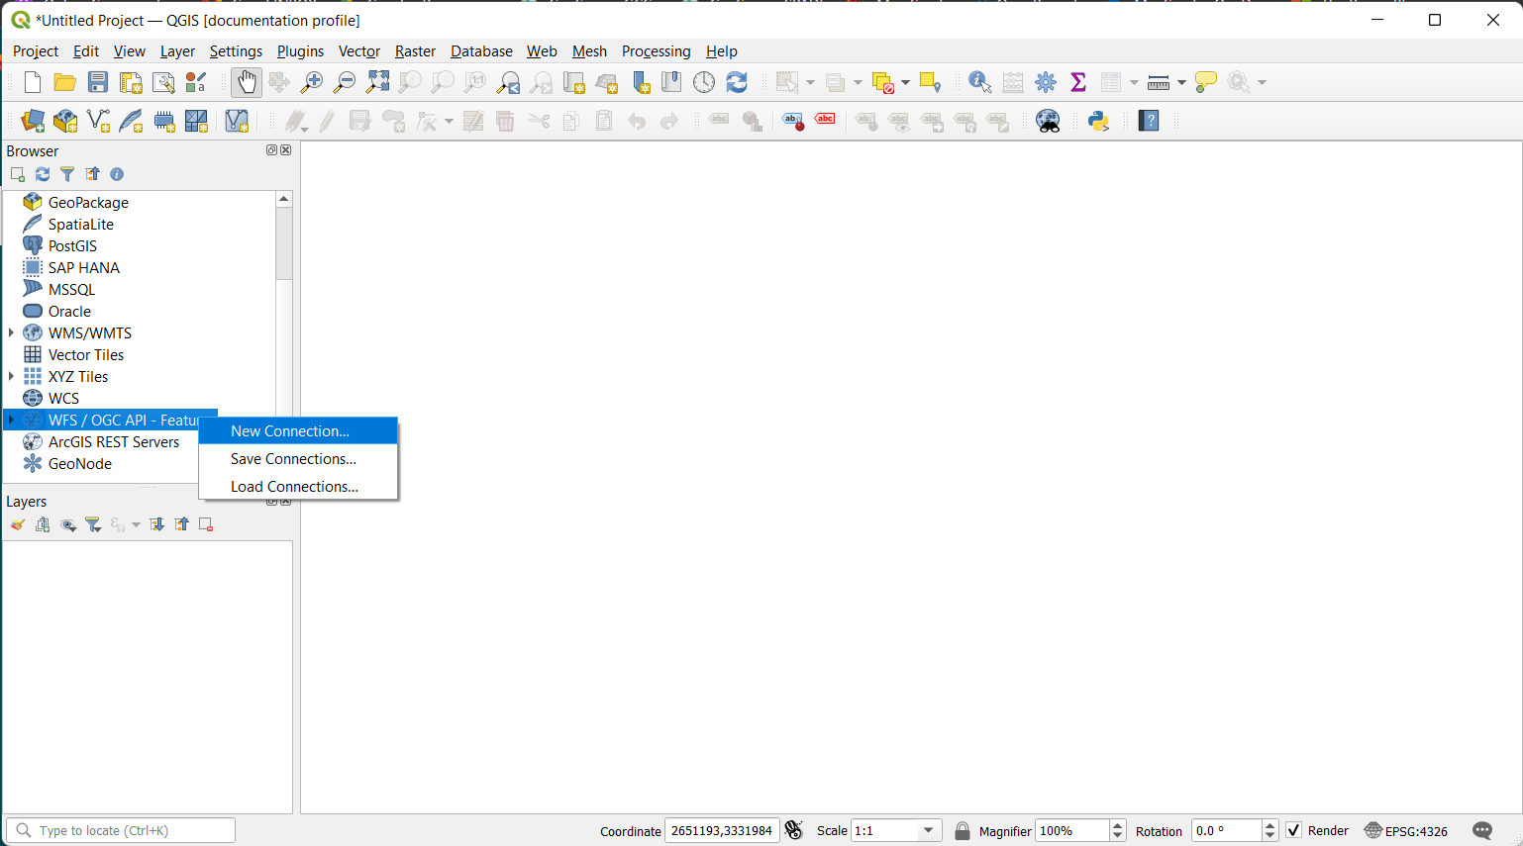Select Load Connections in the context menu
The width and height of the screenshot is (1523, 846).
point(294,486)
